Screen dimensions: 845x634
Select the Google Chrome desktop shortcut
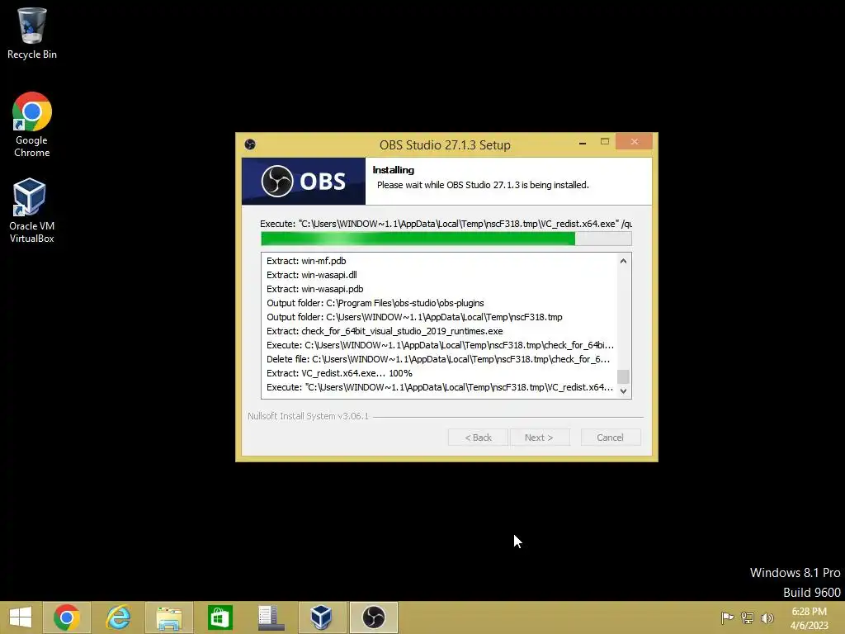pos(32,125)
